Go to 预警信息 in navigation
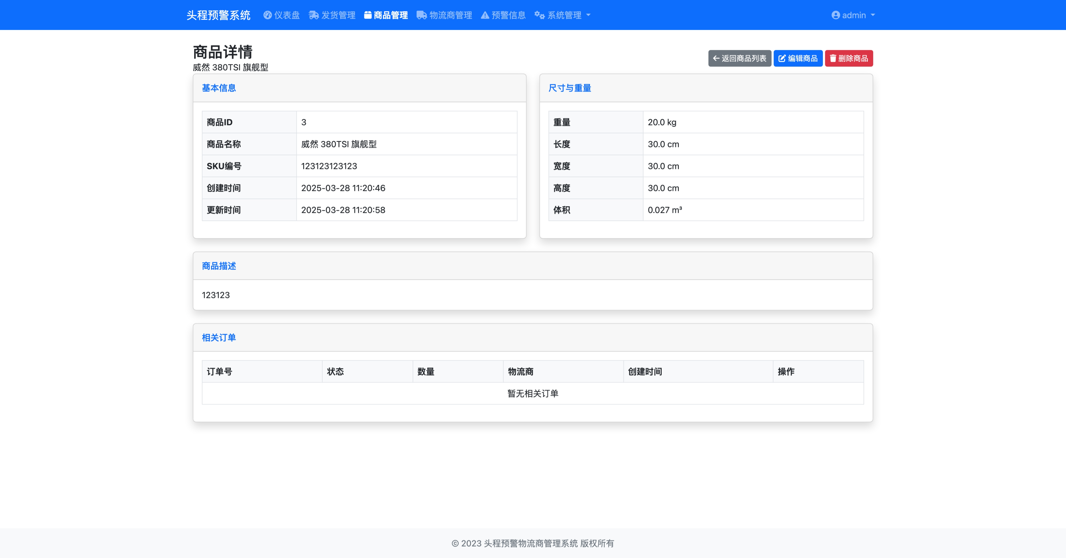Screen dimensions: 1066x558 pos(508,15)
